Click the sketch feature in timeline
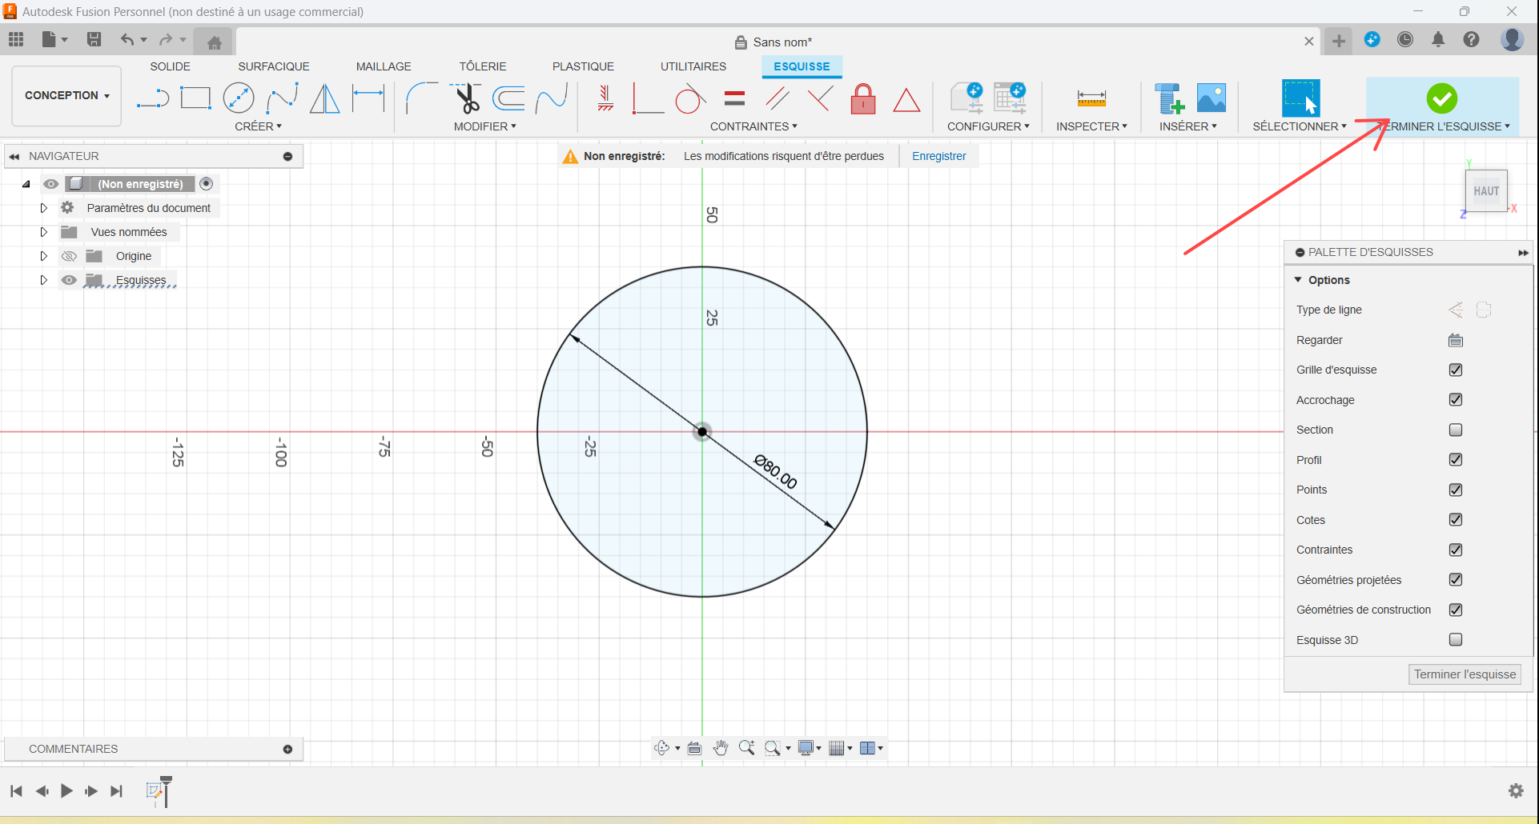This screenshot has width=1539, height=824. click(x=155, y=791)
